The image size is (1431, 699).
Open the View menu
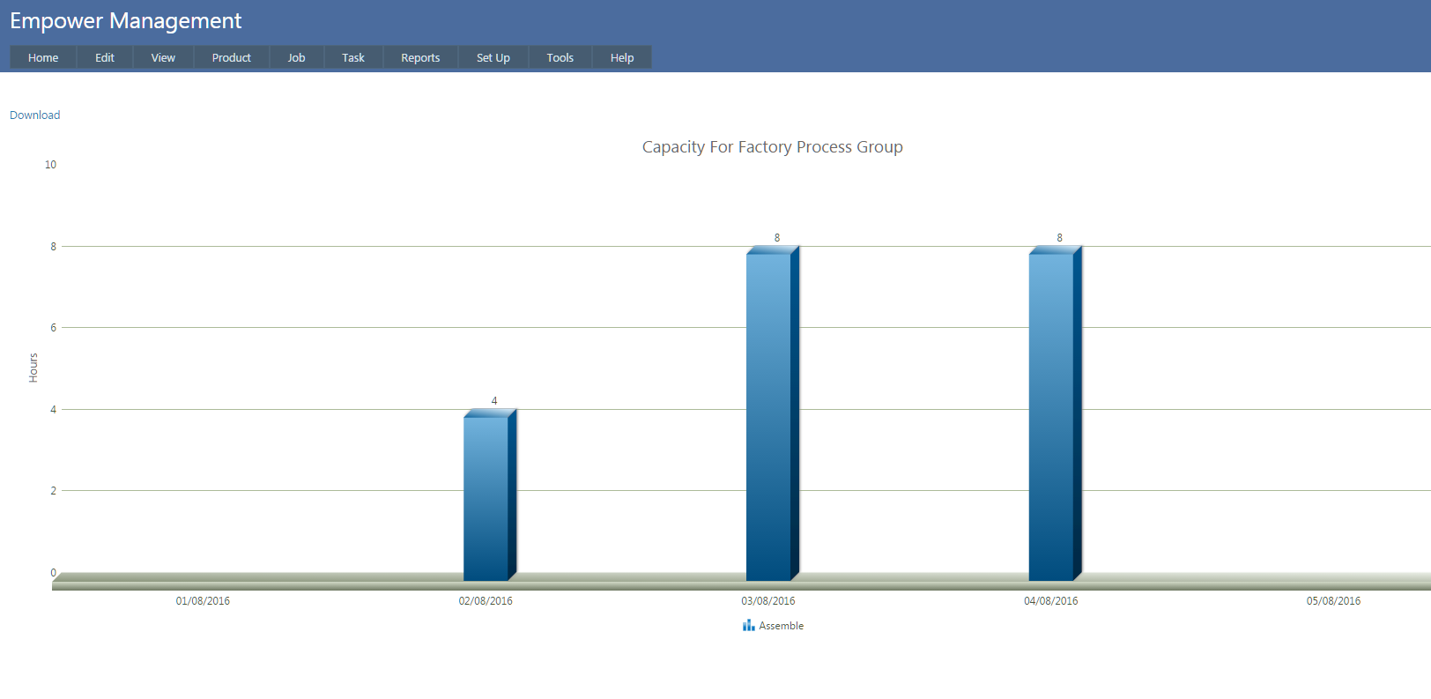[163, 57]
